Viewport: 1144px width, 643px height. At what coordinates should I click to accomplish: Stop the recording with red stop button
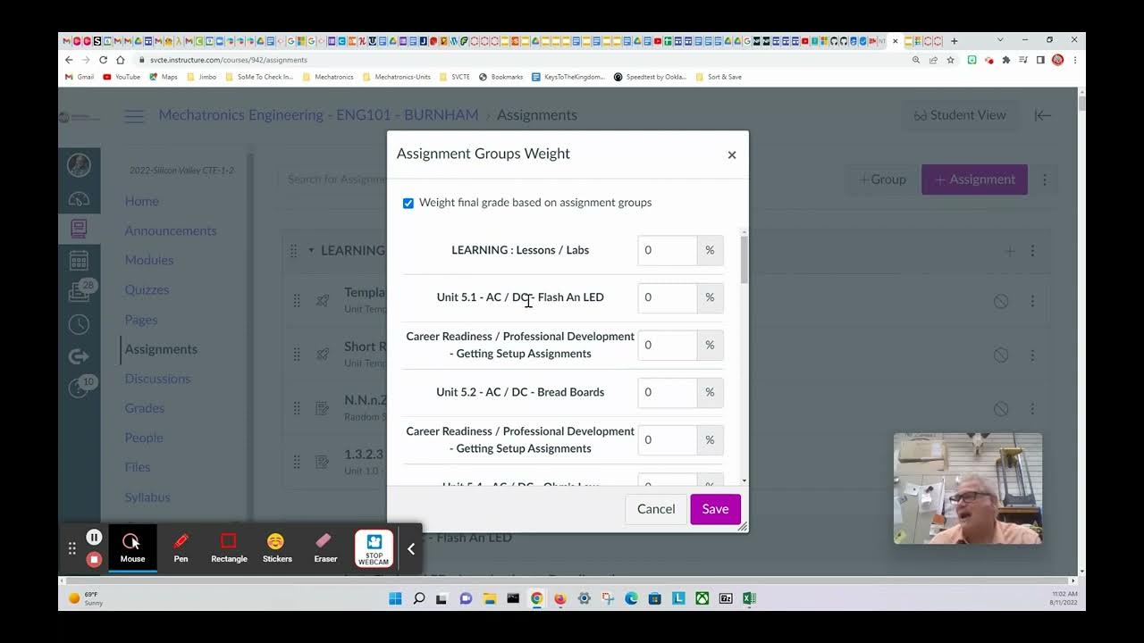pyautogui.click(x=94, y=559)
